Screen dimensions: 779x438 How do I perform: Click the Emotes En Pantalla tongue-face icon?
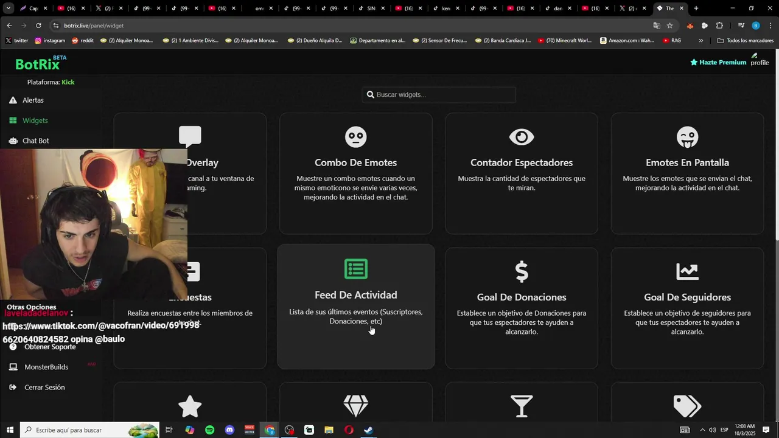pos(687,137)
